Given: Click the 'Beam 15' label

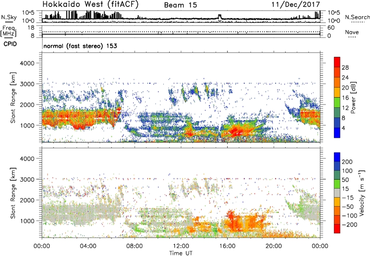Looking at the screenshot, I should click(x=180, y=5).
